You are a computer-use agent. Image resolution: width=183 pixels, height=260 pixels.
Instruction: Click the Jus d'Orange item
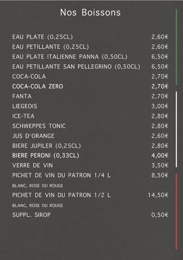coord(33,136)
